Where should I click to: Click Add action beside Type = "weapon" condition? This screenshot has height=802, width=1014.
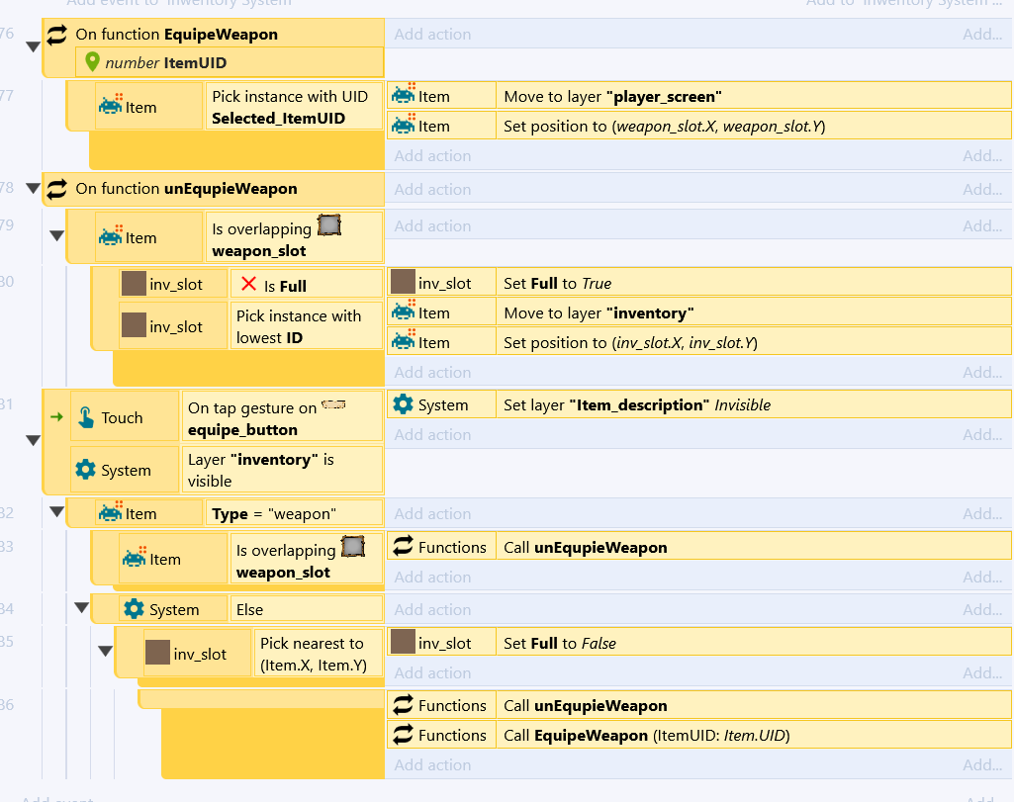(x=432, y=514)
